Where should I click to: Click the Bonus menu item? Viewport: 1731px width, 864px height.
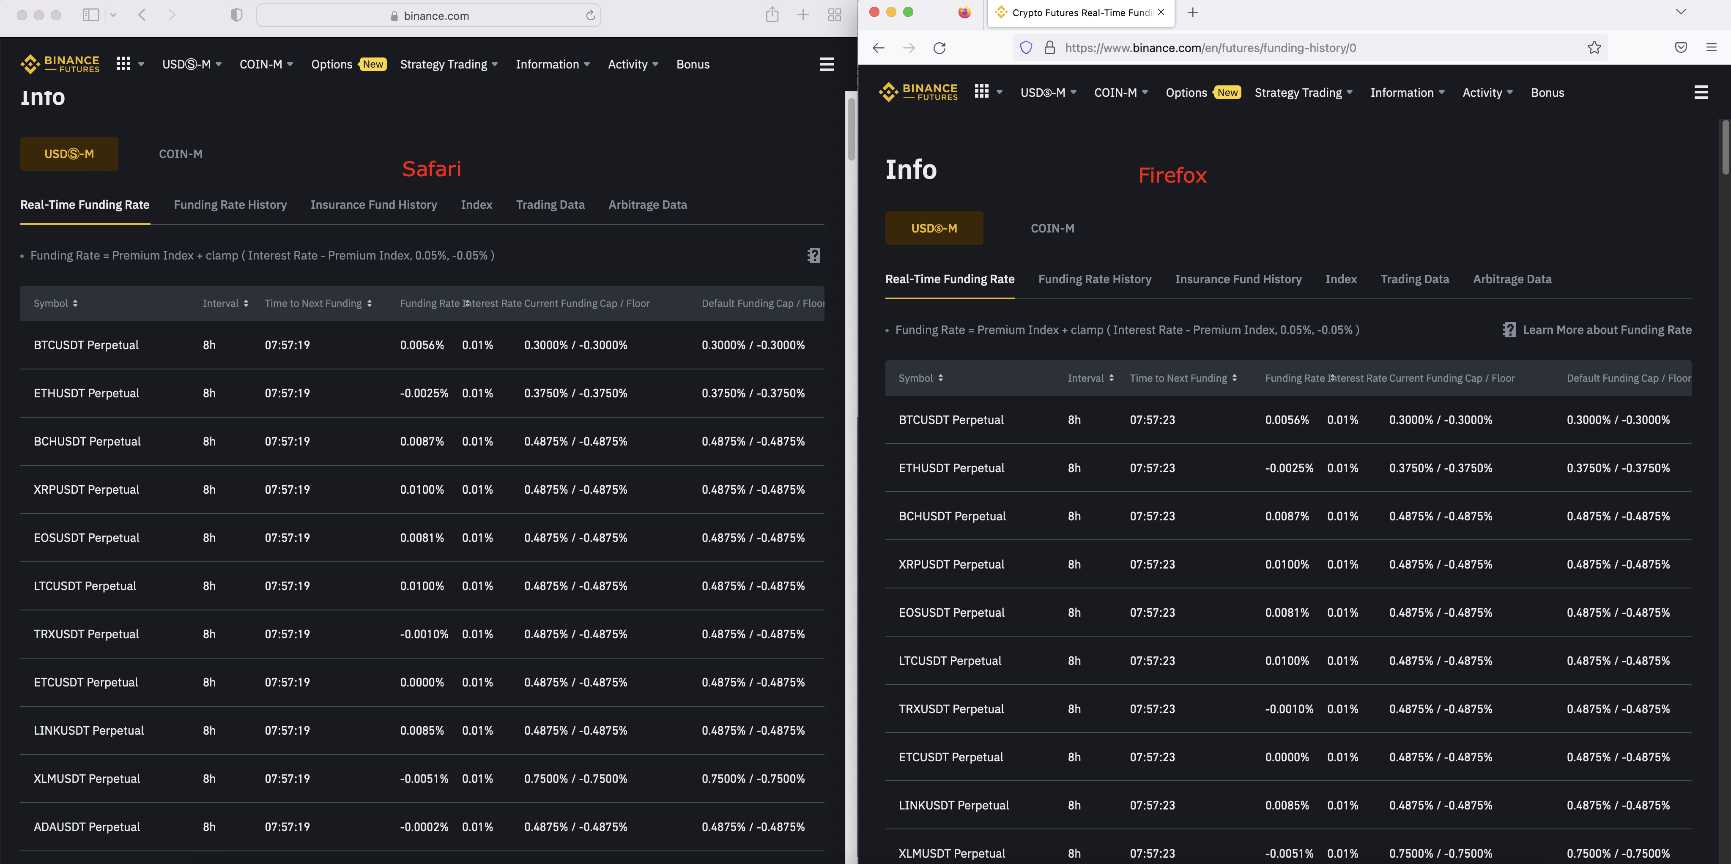[693, 64]
